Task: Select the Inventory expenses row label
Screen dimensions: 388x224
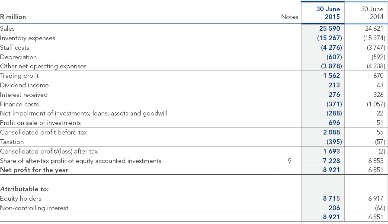Action: tap(27, 38)
